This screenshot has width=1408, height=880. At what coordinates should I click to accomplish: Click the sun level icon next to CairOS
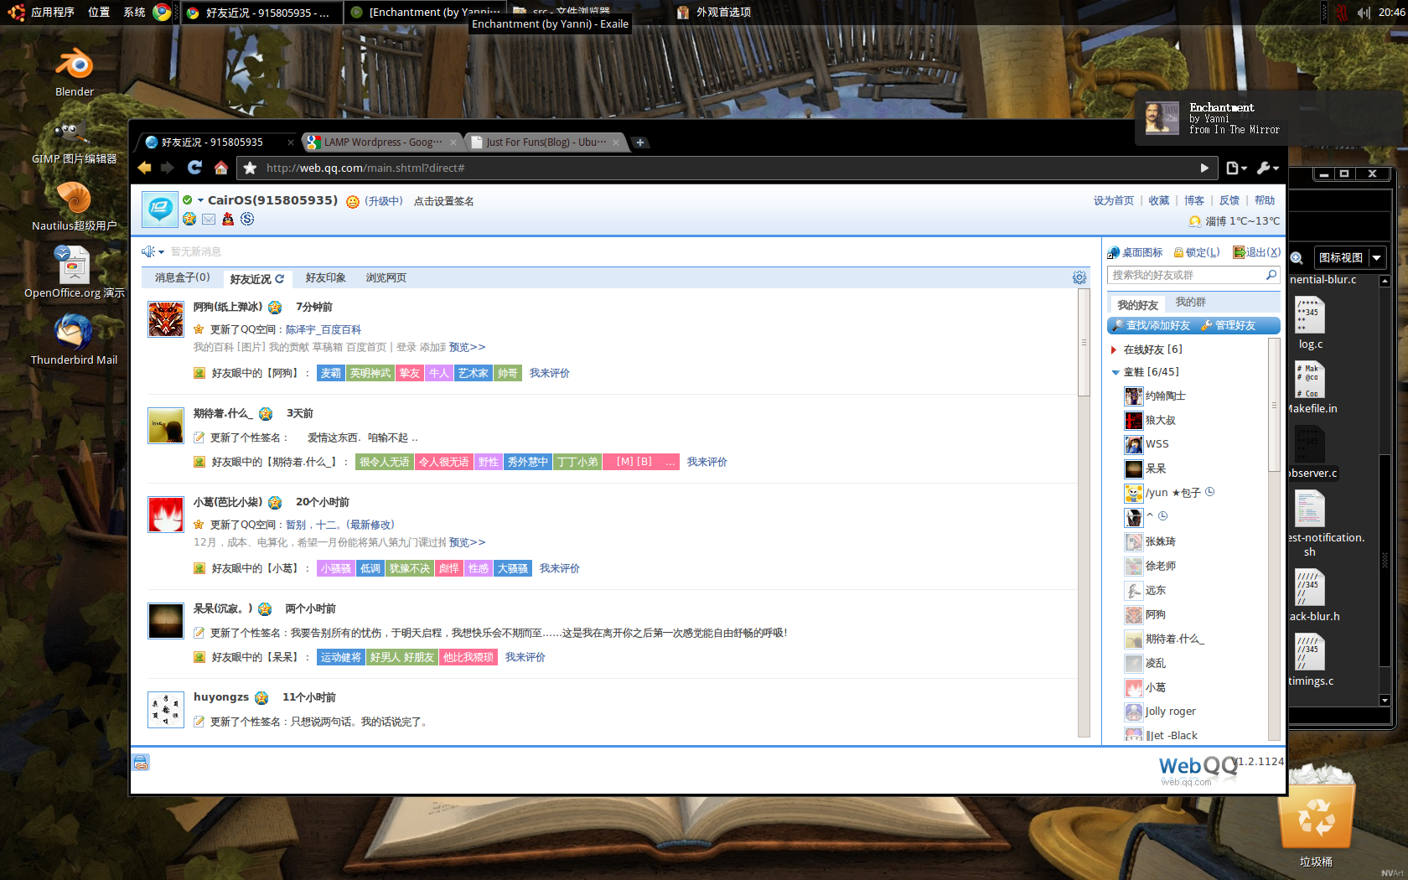point(353,201)
